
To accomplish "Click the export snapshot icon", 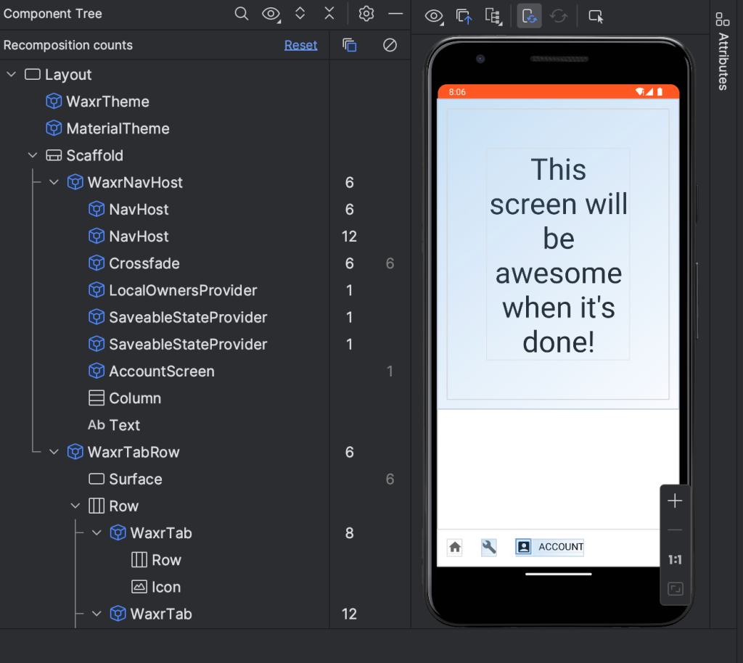I will point(464,15).
